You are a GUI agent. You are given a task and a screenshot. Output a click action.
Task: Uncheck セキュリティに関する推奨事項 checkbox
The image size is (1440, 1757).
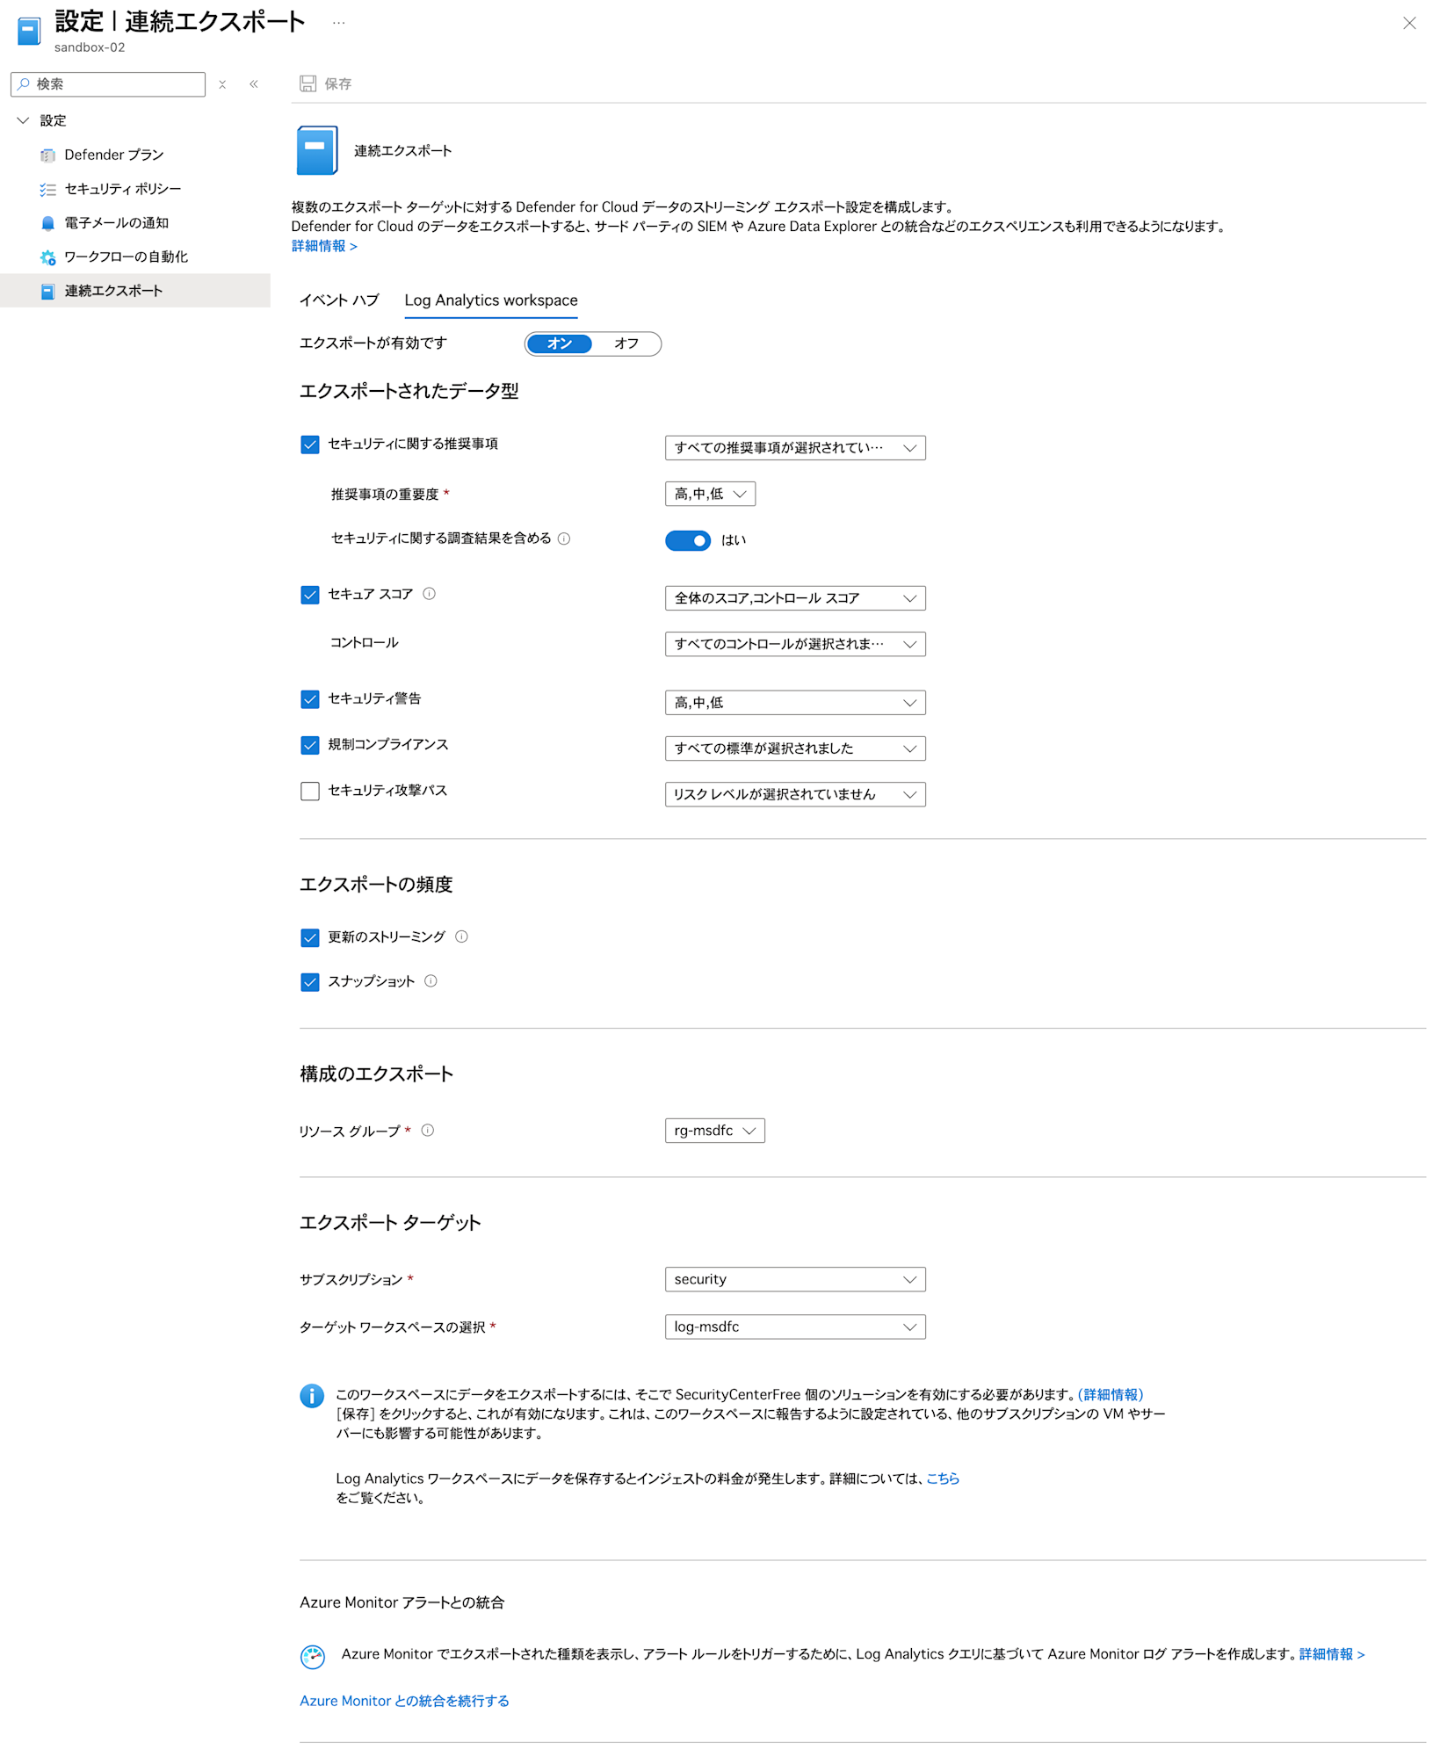point(310,445)
